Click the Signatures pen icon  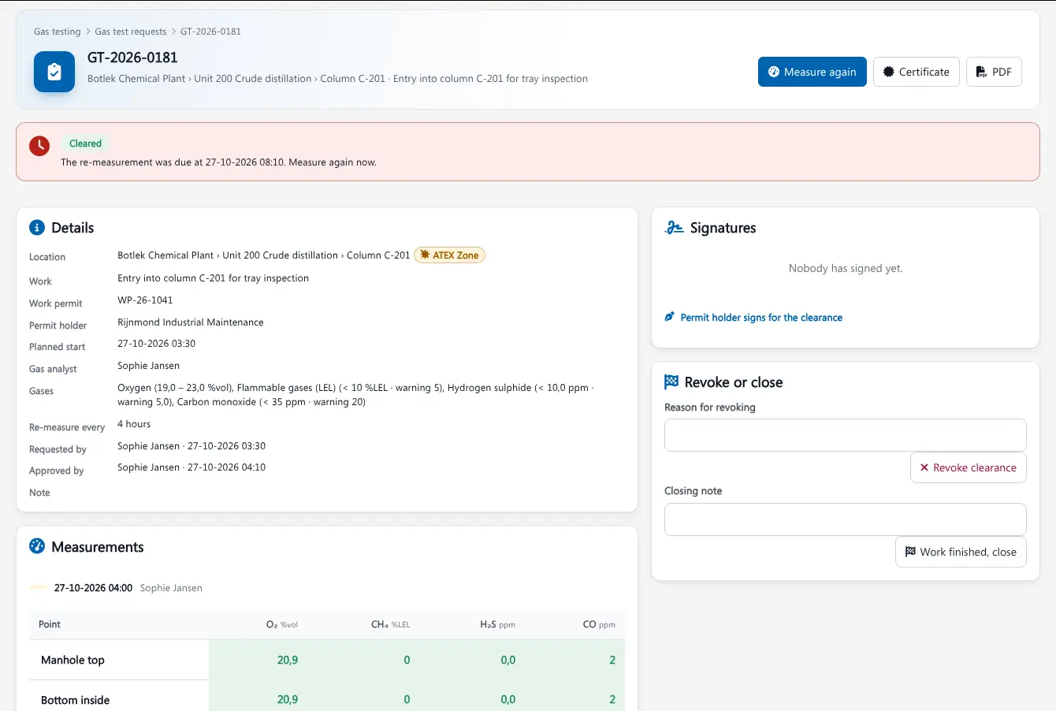[x=674, y=228]
